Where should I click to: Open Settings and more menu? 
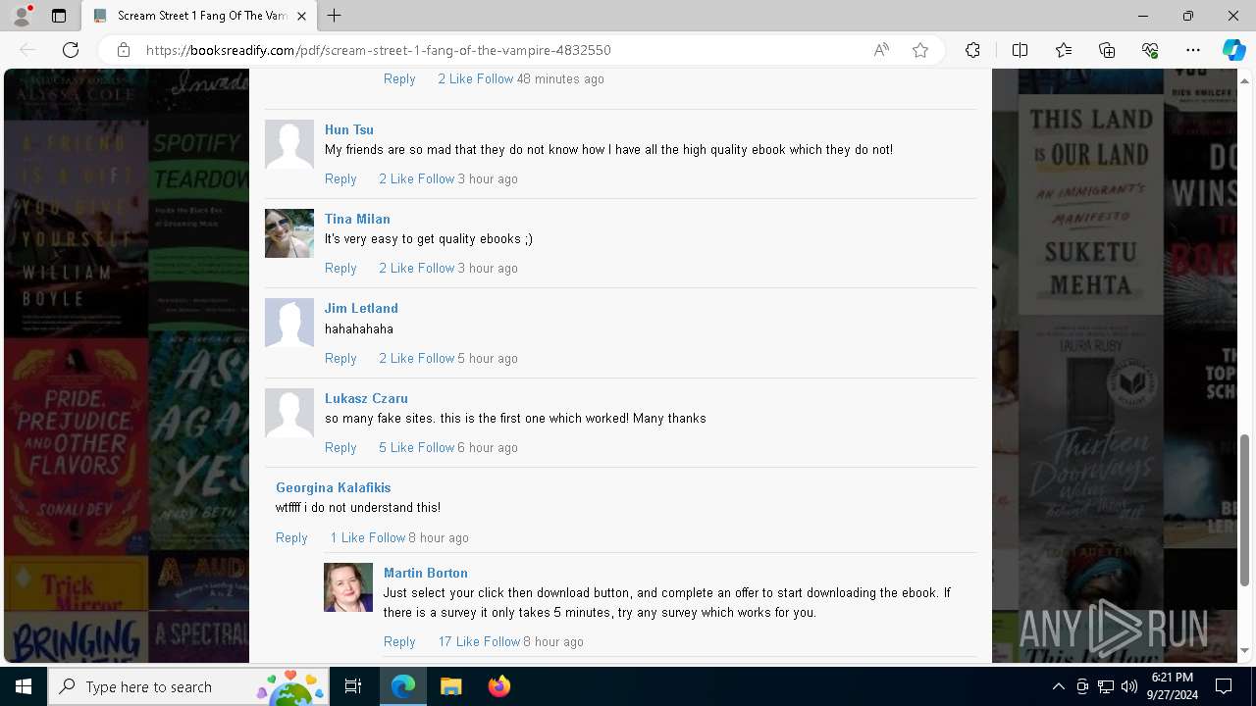point(1193,50)
